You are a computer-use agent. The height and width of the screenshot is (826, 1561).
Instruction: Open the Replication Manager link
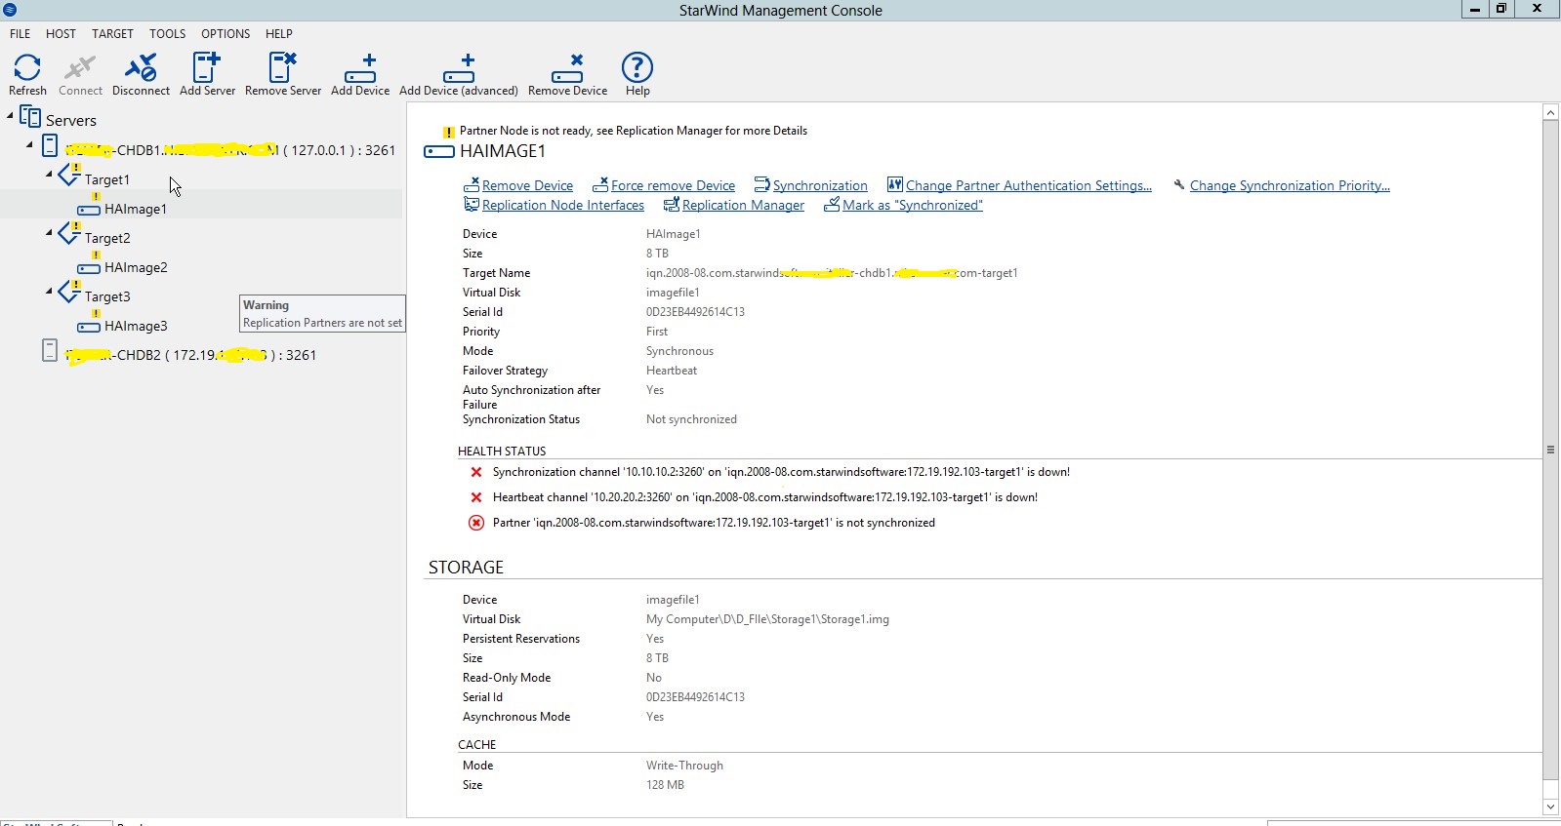click(743, 205)
